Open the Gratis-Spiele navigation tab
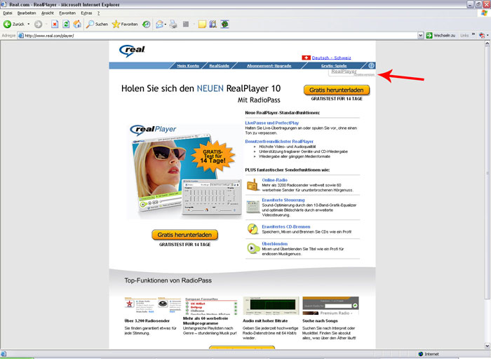Viewport: 491px width, 359px height. click(334, 66)
